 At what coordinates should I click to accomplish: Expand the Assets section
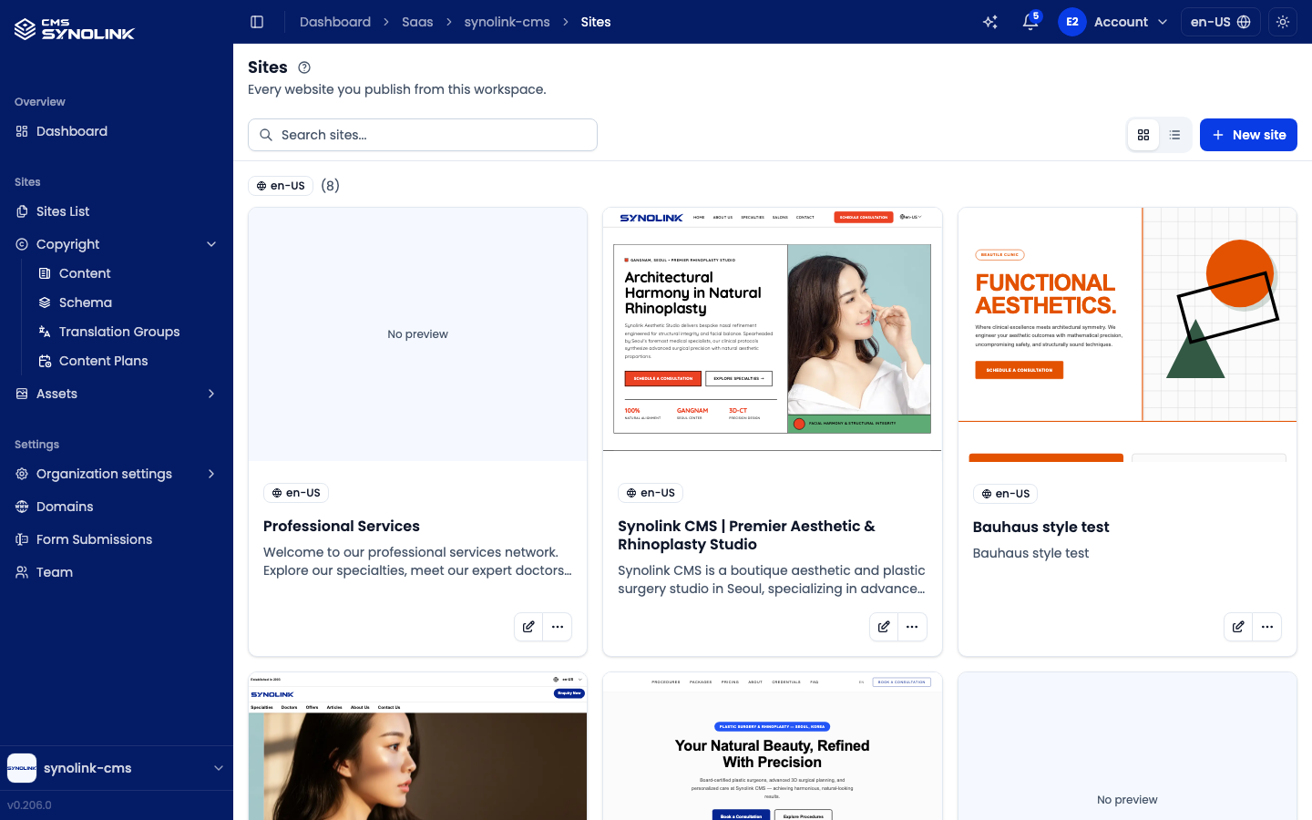(x=117, y=394)
